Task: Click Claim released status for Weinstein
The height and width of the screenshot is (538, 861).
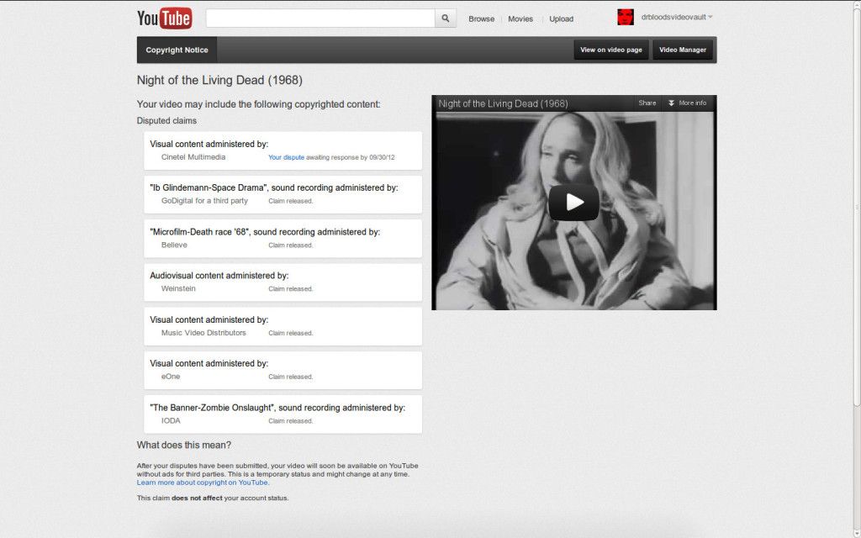Action: click(290, 289)
